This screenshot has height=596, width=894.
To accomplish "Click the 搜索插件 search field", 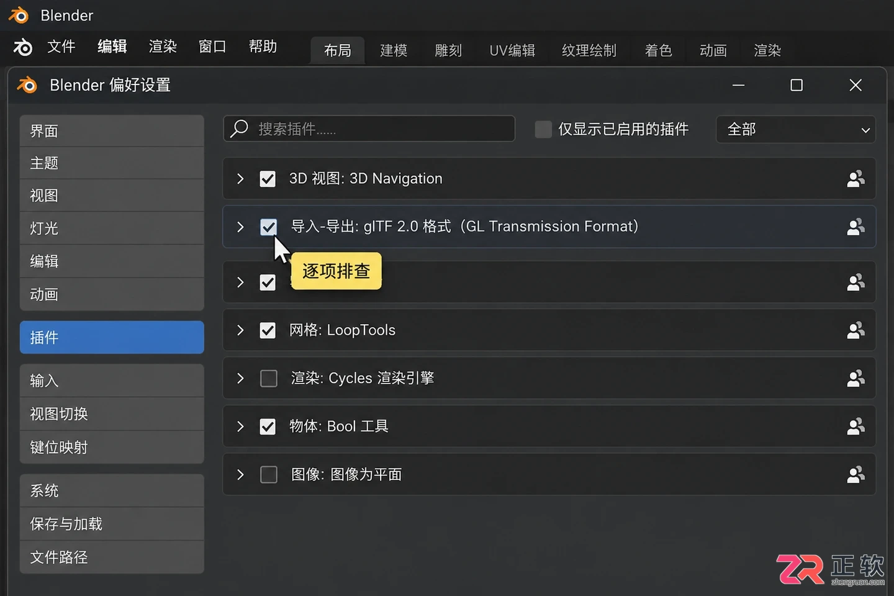I will [x=369, y=129].
